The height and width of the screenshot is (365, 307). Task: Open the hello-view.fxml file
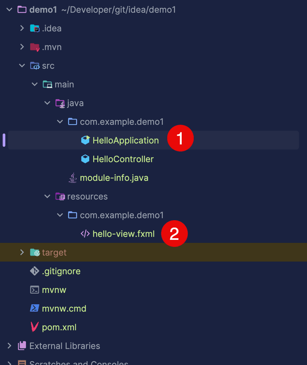(x=123, y=233)
